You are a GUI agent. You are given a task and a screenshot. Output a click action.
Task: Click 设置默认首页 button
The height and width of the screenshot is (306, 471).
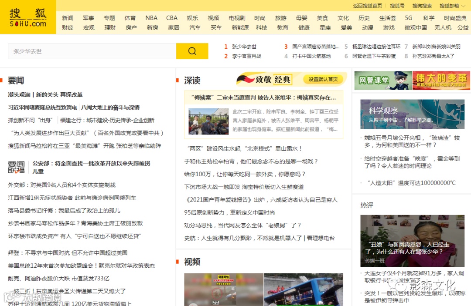point(323,79)
